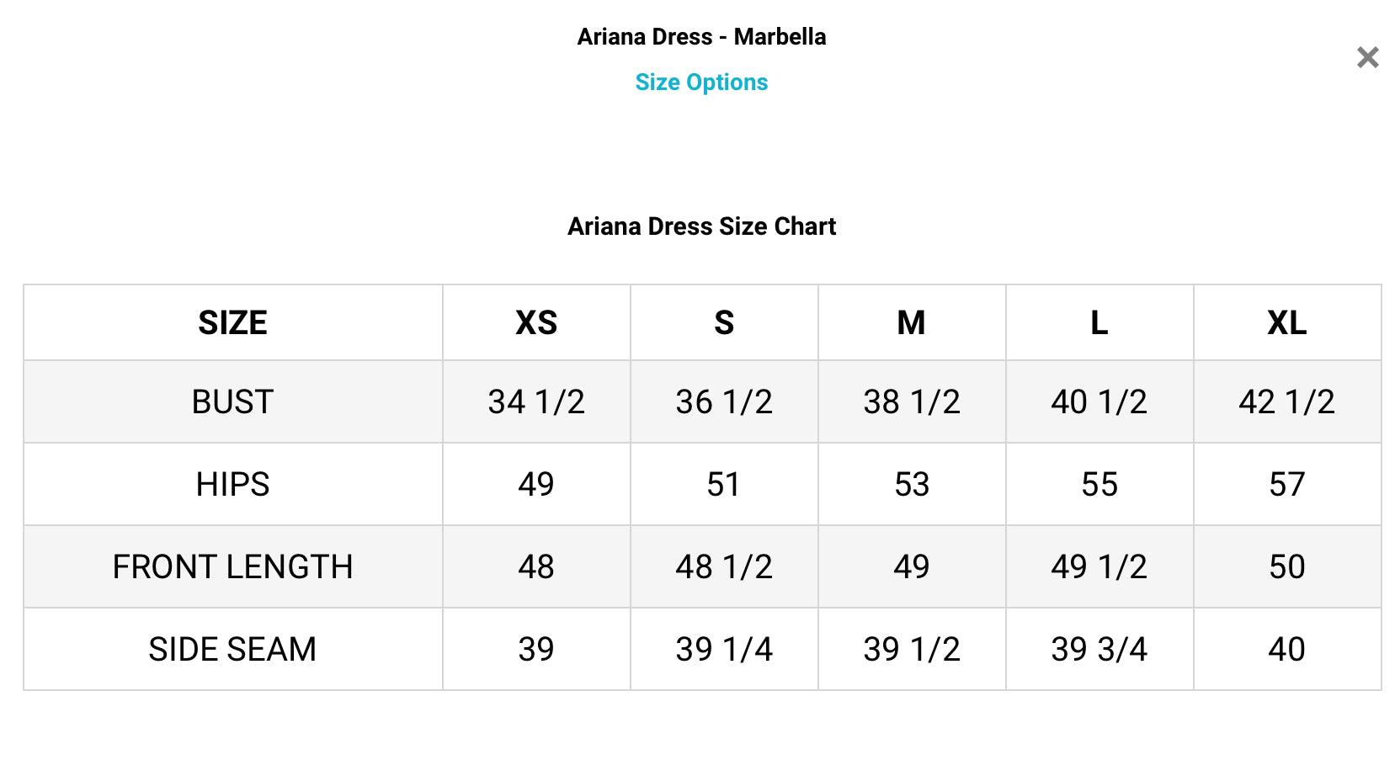The width and height of the screenshot is (1395, 760).
Task: Click the L column header
Action: (1099, 323)
